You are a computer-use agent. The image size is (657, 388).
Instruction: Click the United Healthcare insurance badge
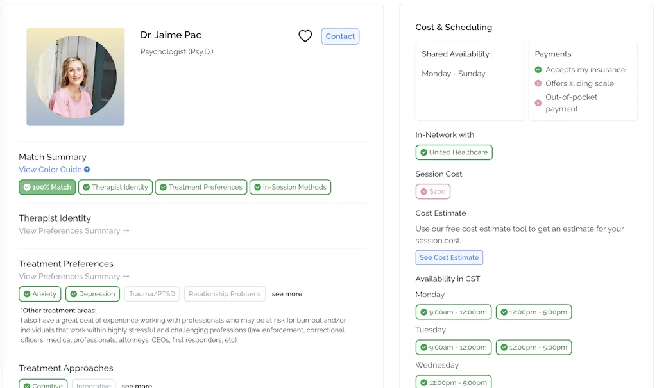454,152
